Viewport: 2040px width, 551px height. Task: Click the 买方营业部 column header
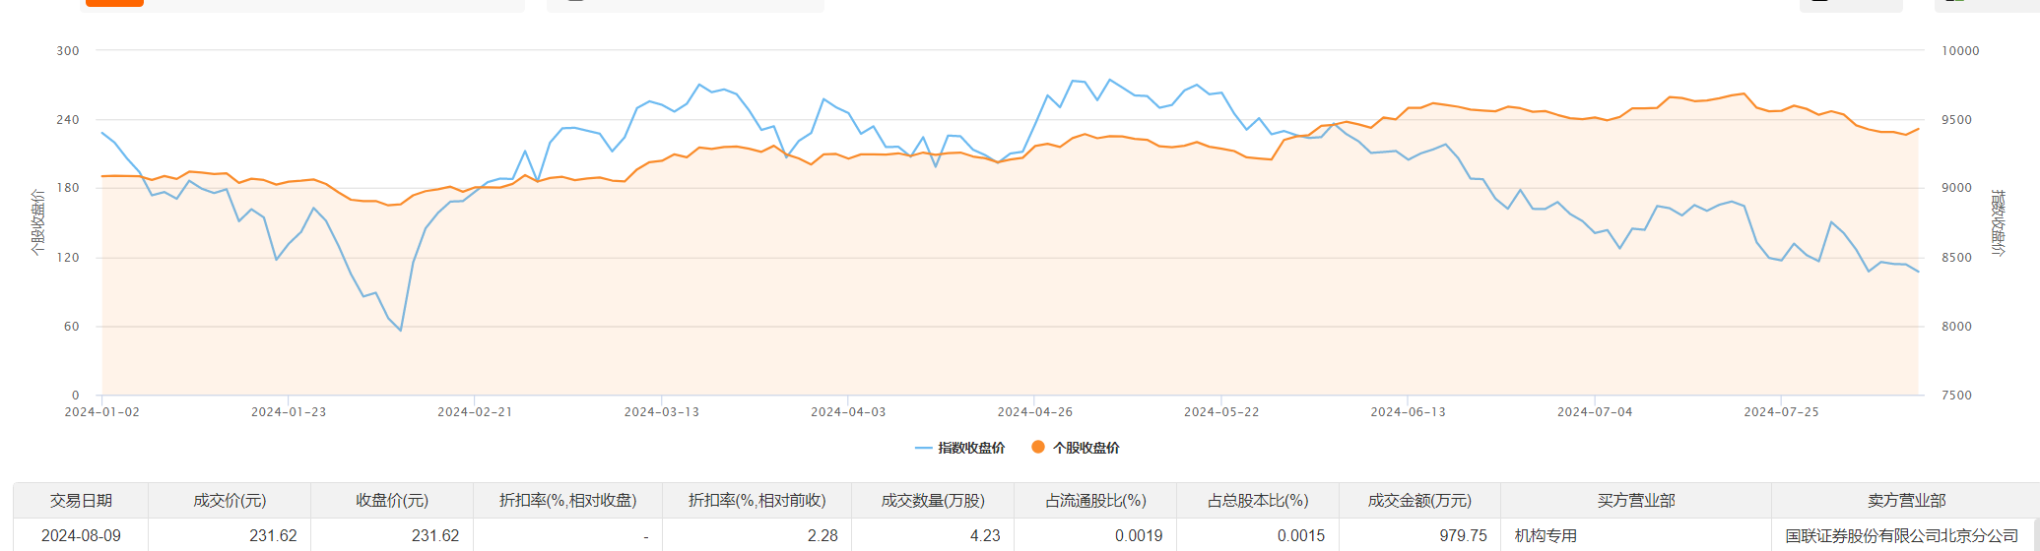(1635, 501)
